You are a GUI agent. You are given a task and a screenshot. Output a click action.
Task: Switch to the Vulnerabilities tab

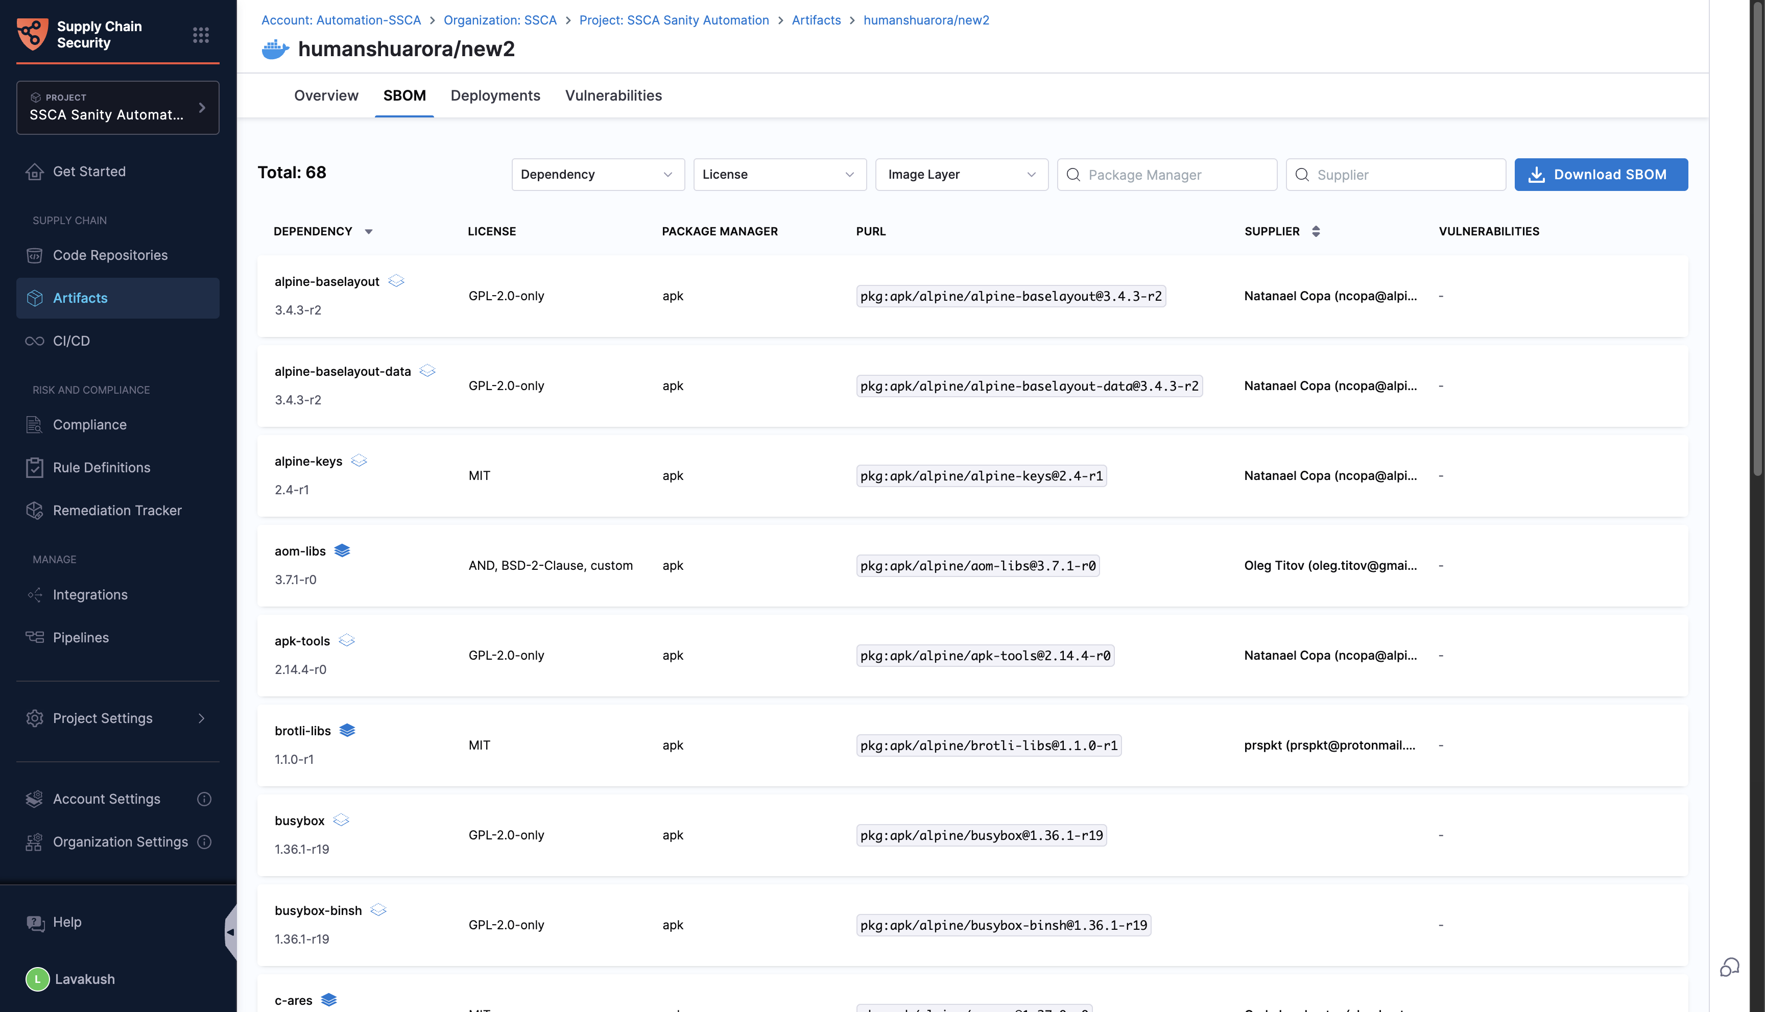pos(613,95)
